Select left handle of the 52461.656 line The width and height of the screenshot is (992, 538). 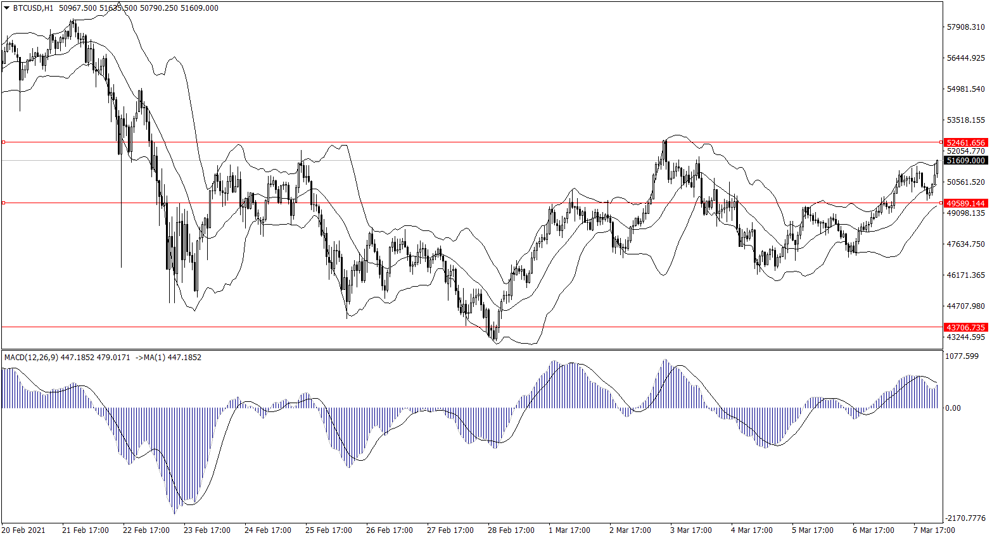tap(4, 142)
